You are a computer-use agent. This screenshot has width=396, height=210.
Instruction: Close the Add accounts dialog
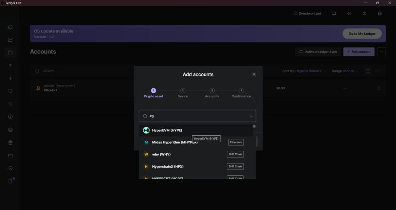(254, 75)
